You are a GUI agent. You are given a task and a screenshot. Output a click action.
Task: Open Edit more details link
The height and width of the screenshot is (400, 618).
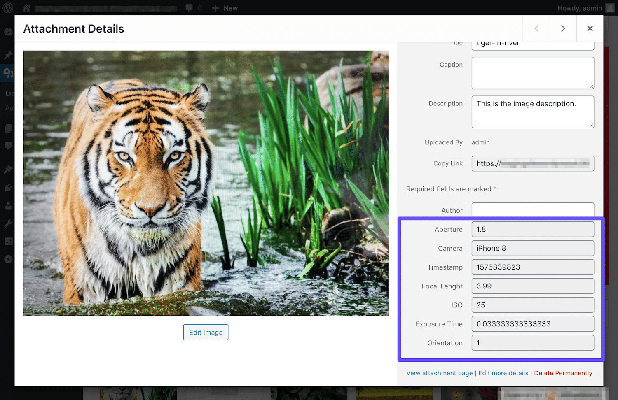coord(503,373)
